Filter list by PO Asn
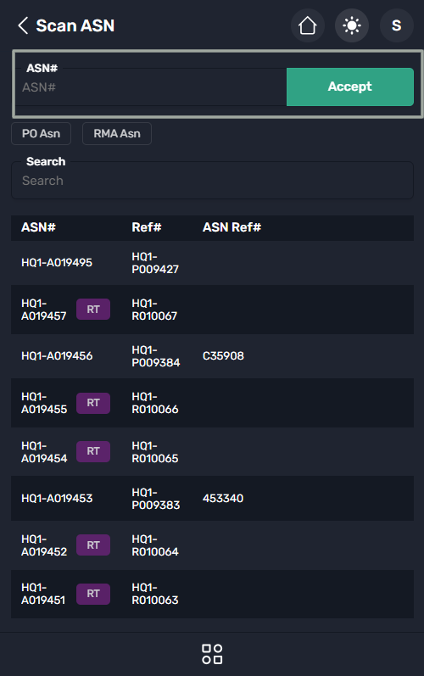Image resolution: width=424 pixels, height=676 pixels. click(x=41, y=134)
